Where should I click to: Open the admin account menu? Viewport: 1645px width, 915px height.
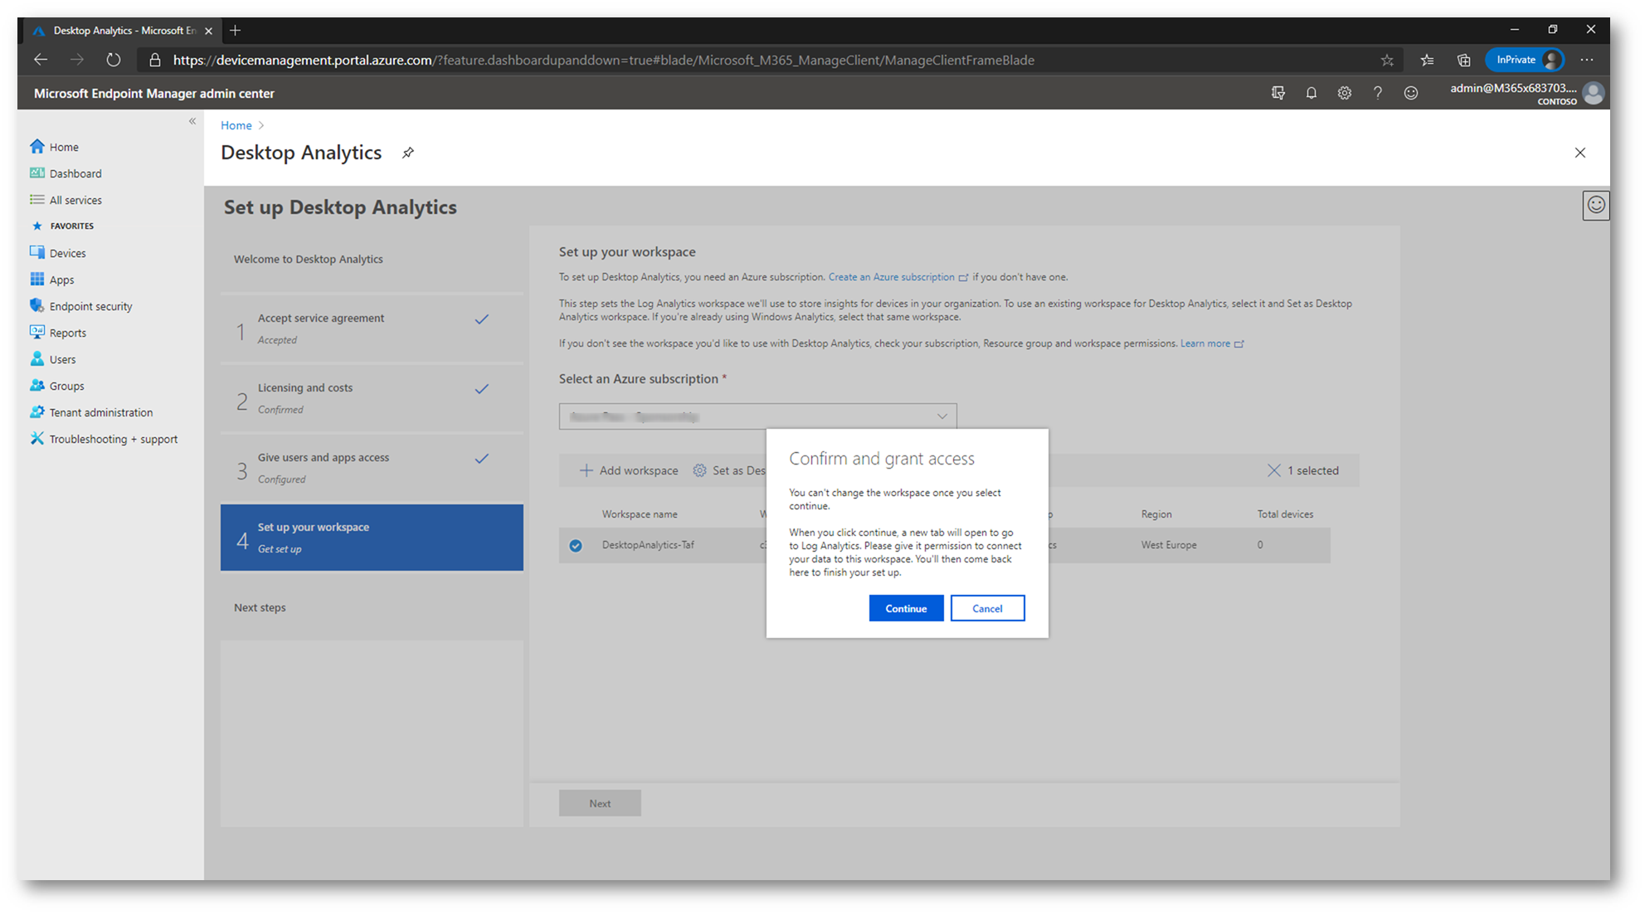pos(1526,93)
